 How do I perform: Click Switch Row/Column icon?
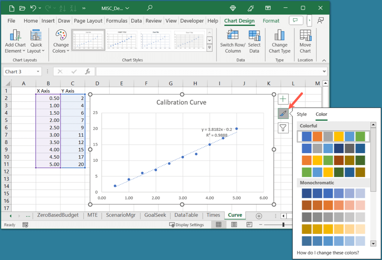(x=233, y=36)
